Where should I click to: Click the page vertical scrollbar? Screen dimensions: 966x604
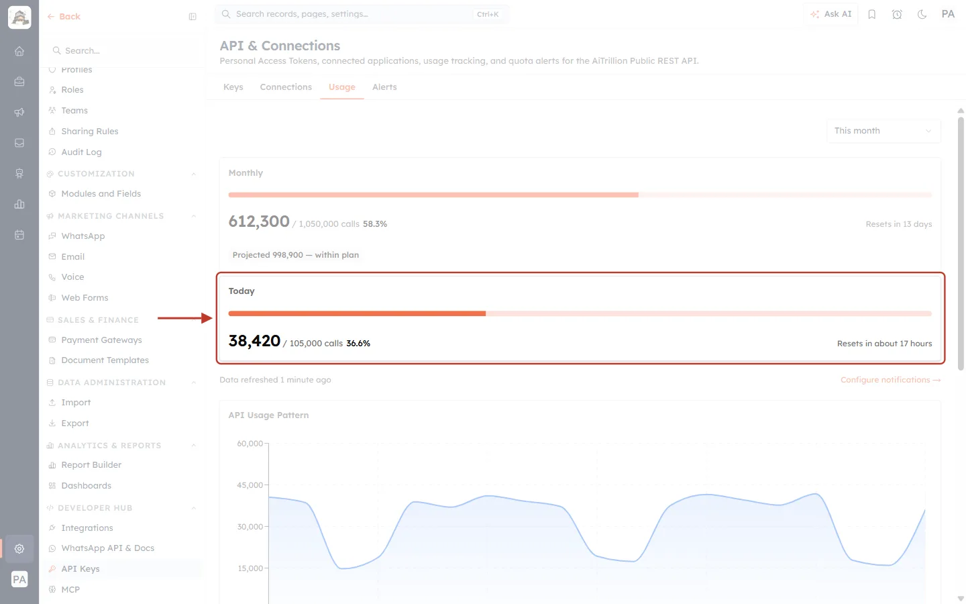(961, 244)
